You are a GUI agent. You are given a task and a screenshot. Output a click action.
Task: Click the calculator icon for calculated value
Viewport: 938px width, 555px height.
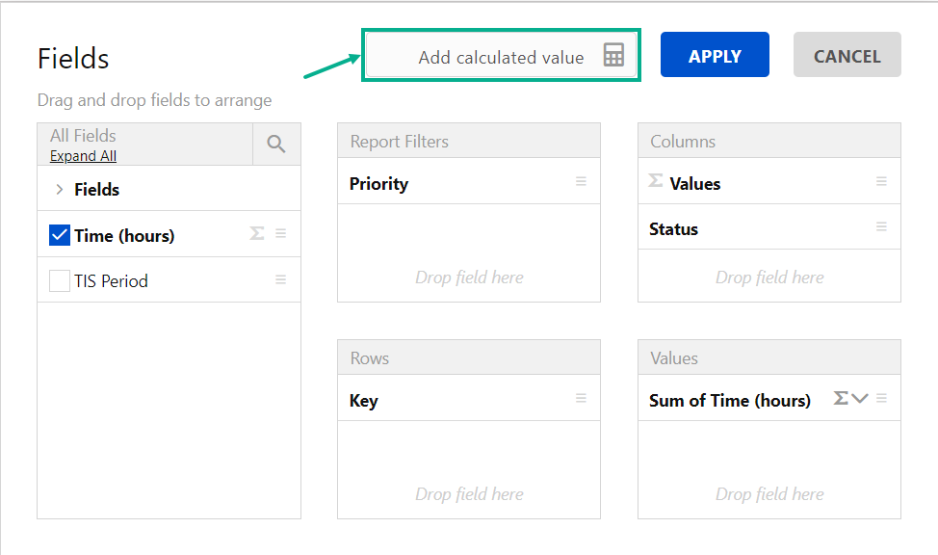pos(613,55)
